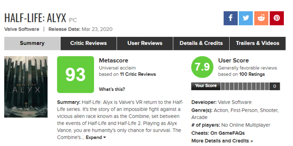Image resolution: width=293 pixels, height=146 pixels.
Task: Go to the Details & Credits tab
Action: [201, 43]
